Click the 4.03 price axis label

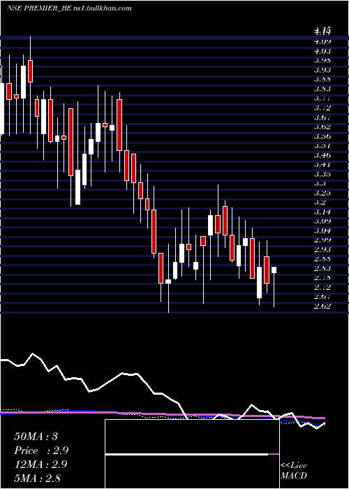point(322,50)
